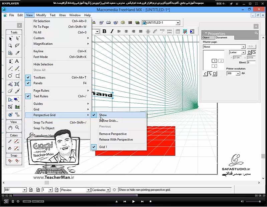Select the Subselect arrow tool
Screen dimensions: 267x207
[17, 39]
